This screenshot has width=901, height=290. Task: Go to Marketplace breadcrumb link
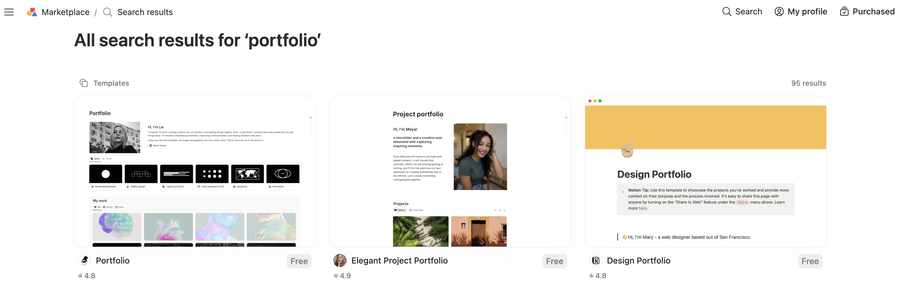(x=65, y=12)
